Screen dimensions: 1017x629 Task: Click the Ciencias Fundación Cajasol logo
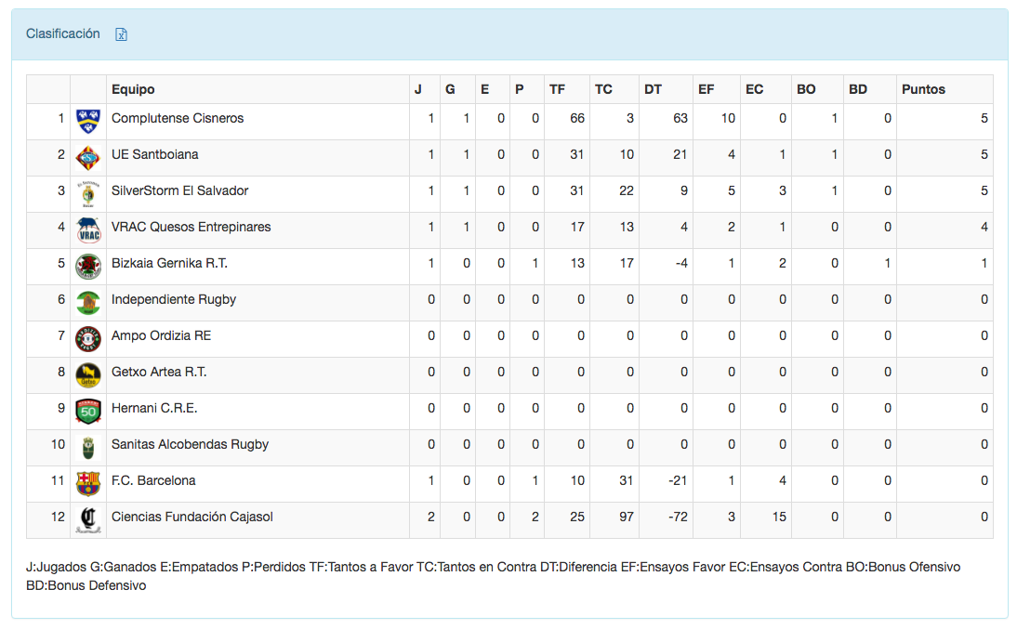88,518
